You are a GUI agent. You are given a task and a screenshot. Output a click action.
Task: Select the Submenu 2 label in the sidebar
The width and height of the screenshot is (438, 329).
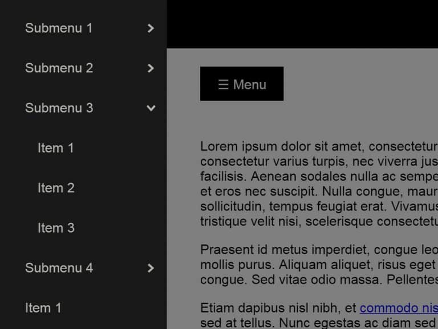(59, 68)
